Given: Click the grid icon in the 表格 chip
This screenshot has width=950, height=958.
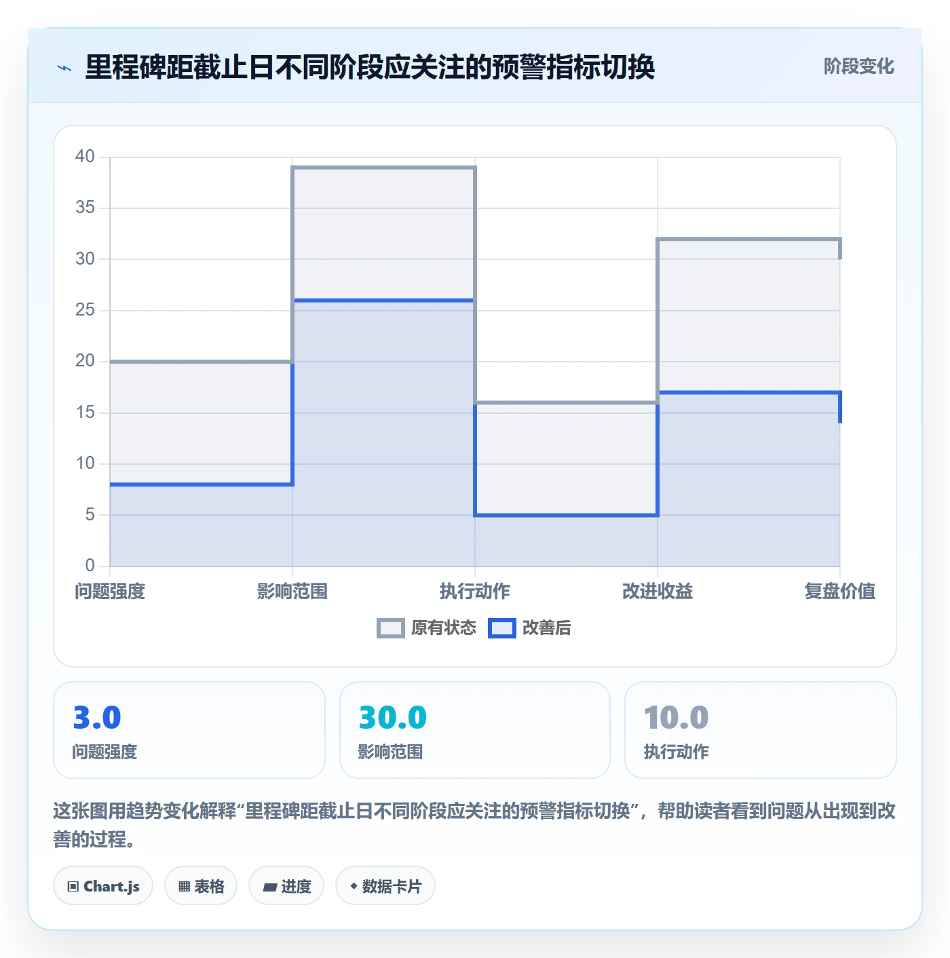Looking at the screenshot, I should [184, 887].
